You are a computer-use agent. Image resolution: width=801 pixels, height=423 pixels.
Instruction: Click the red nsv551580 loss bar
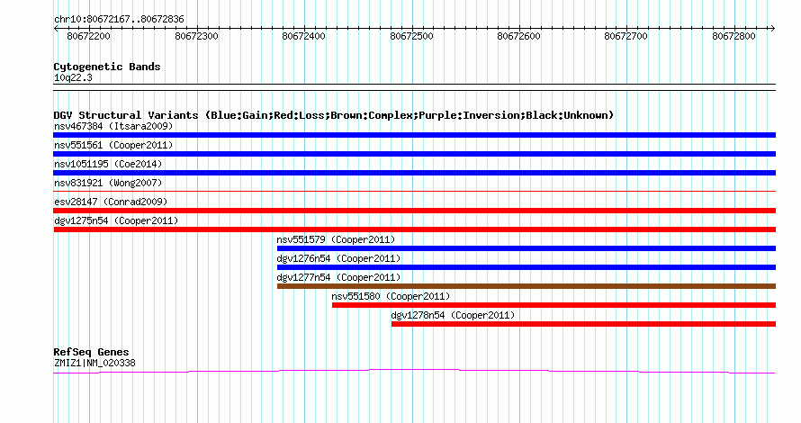[553, 305]
